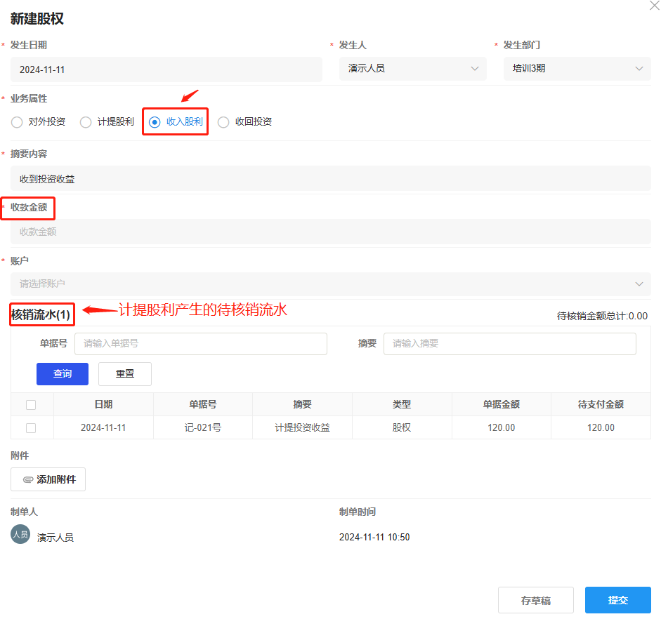Open the 账户 account selector dropdown
This screenshot has width=661, height=619.
coord(330,284)
